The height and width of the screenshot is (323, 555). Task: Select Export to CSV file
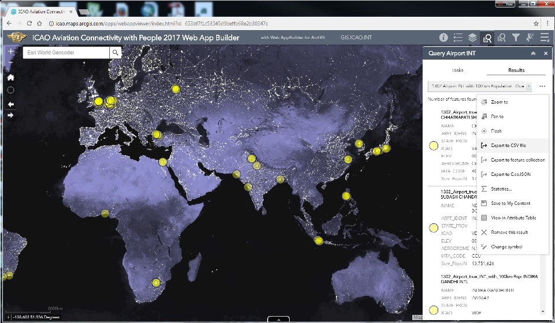(x=513, y=145)
